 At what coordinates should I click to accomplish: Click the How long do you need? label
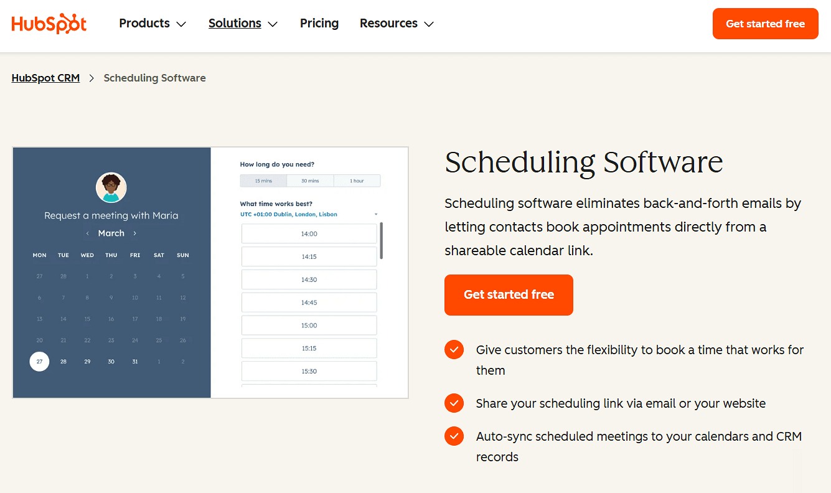click(x=277, y=164)
